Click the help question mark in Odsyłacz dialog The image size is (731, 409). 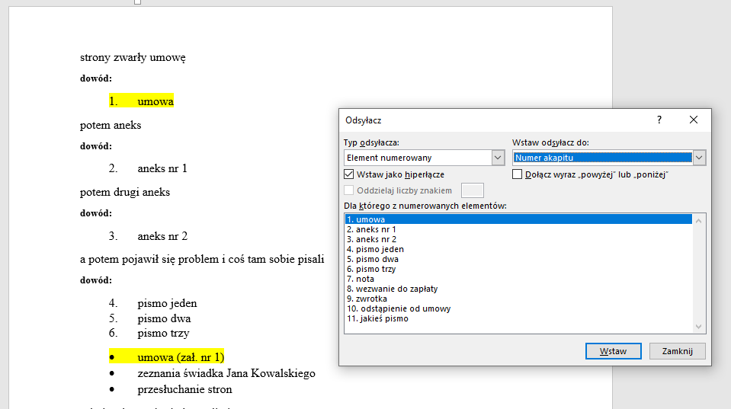point(659,120)
